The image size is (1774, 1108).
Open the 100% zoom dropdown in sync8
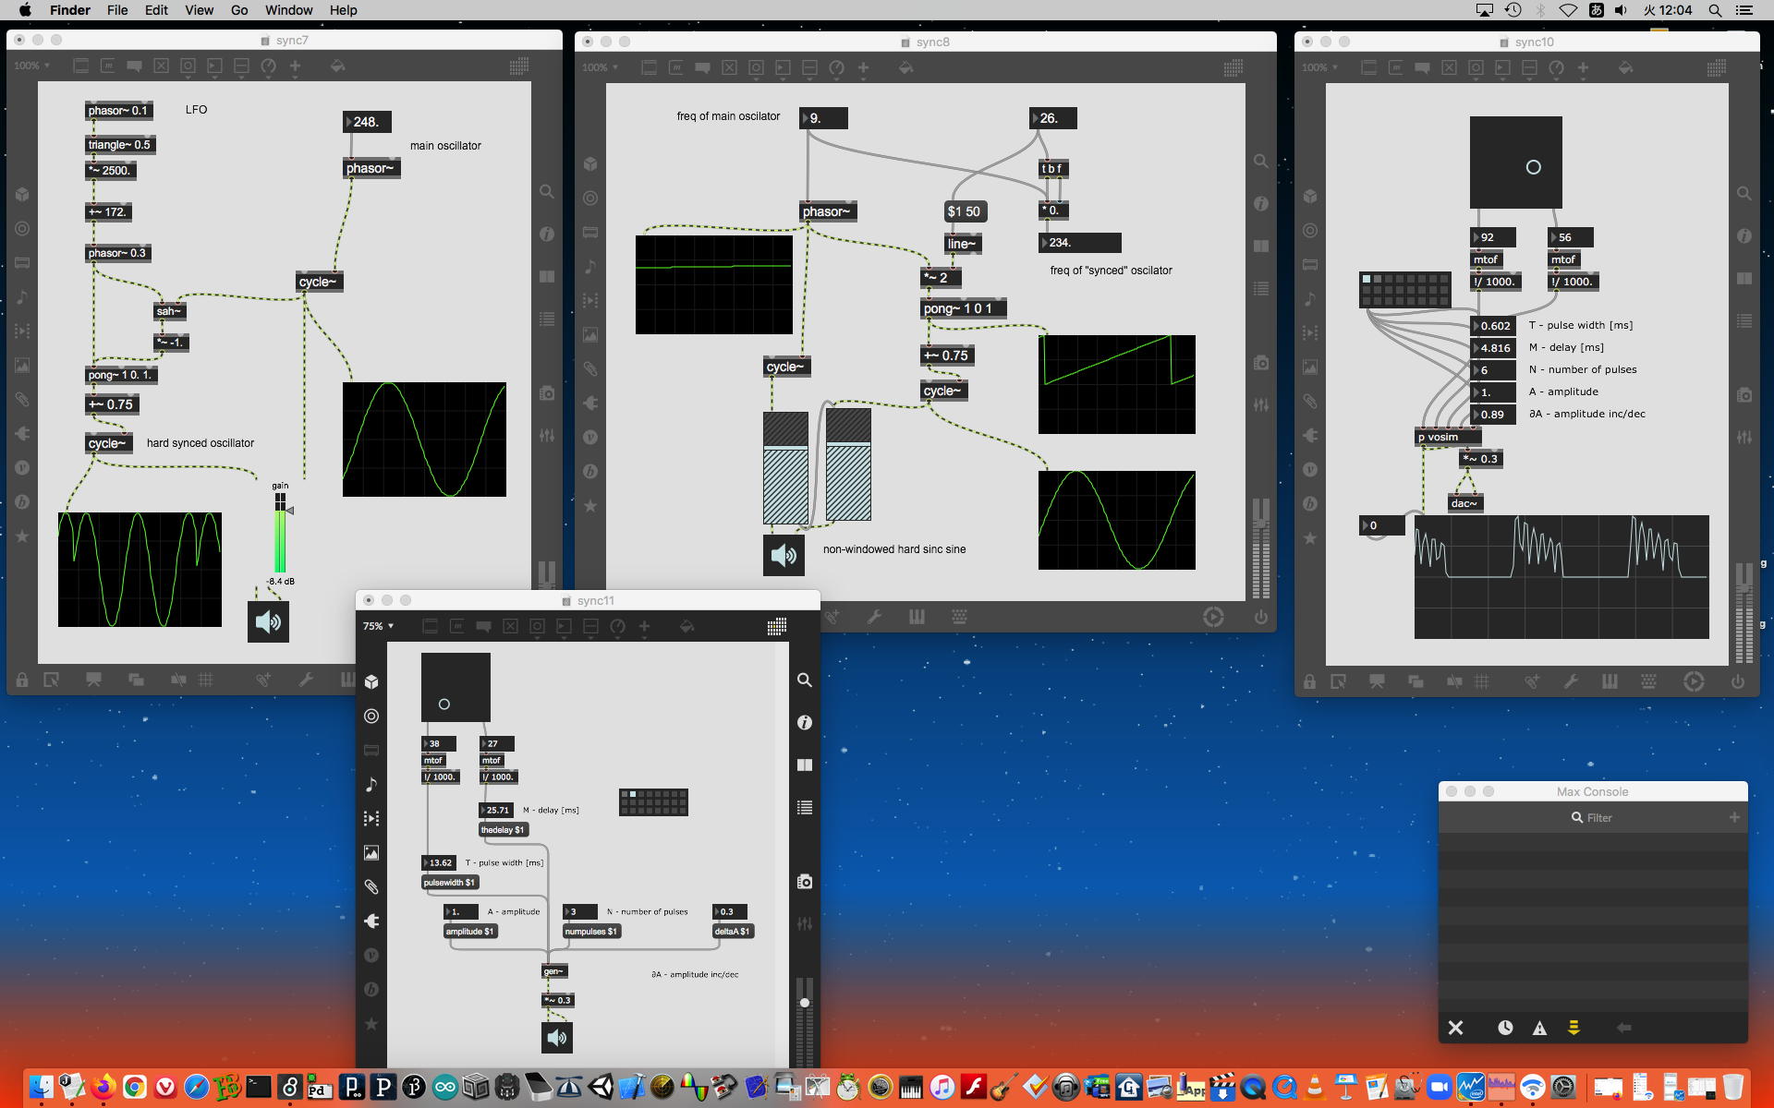600,67
